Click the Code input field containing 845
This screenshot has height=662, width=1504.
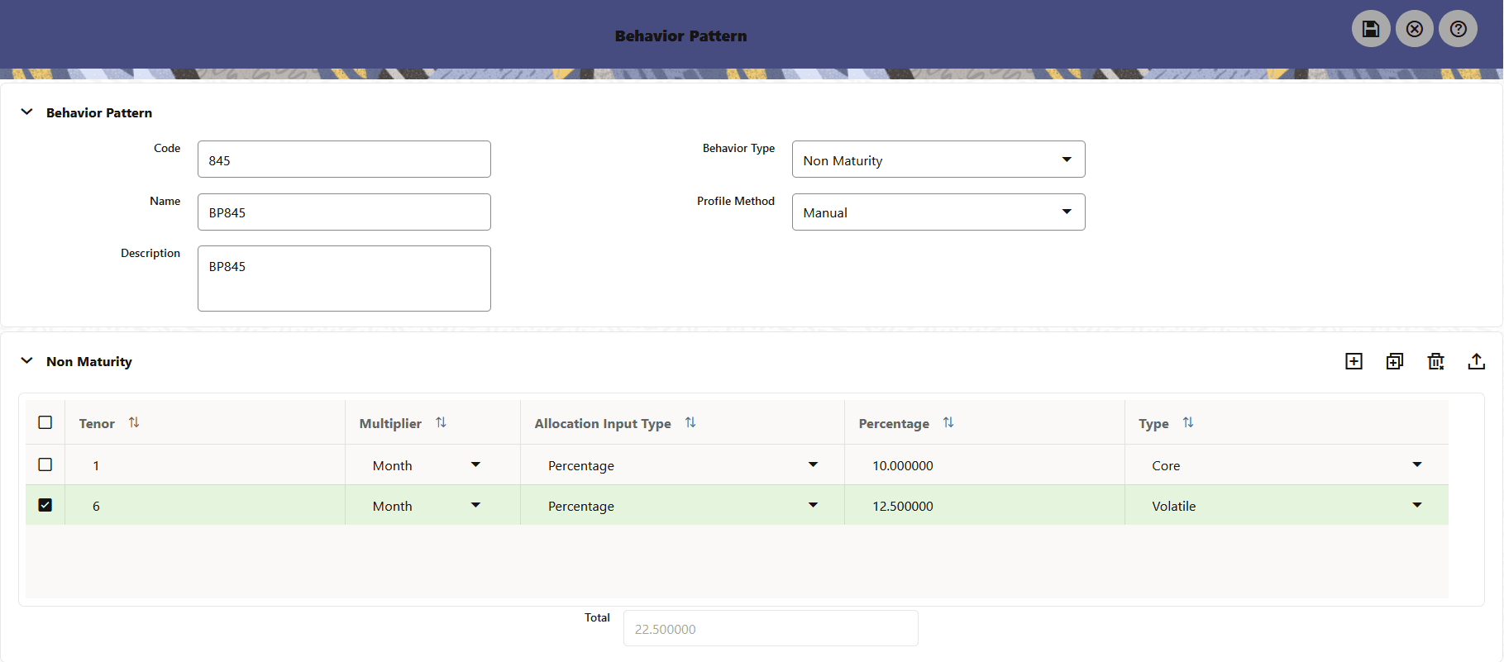(344, 160)
